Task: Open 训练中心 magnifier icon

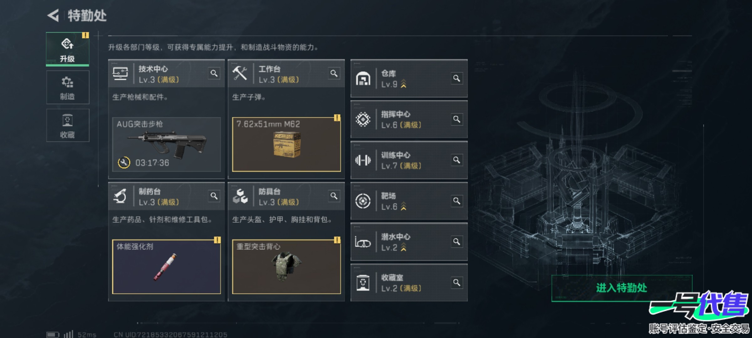Action: point(457,160)
